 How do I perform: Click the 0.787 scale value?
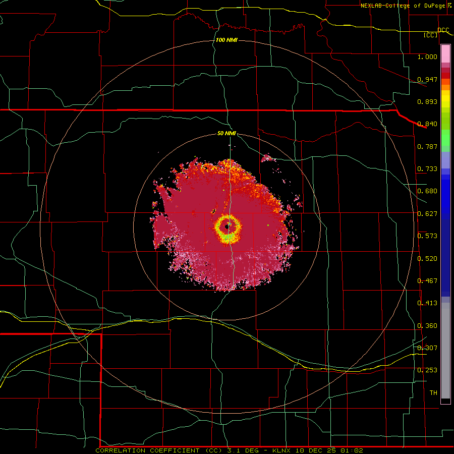pos(427,146)
